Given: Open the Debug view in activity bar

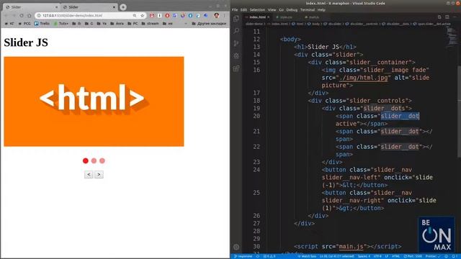Looking at the screenshot, I should [x=236, y=56].
